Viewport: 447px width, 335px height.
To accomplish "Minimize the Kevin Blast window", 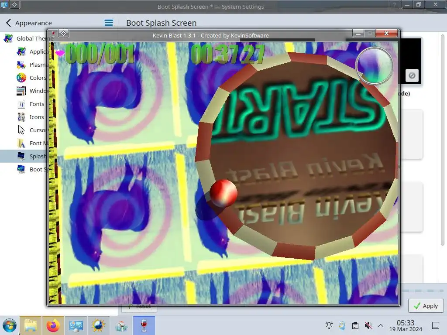I will point(358,34).
